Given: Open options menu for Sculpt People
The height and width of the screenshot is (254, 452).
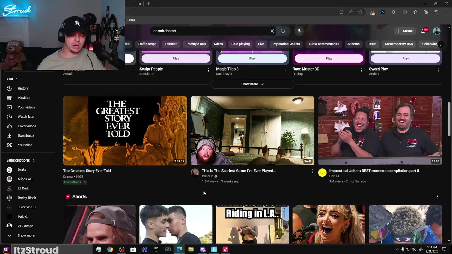Looking at the screenshot, I should (x=208, y=71).
